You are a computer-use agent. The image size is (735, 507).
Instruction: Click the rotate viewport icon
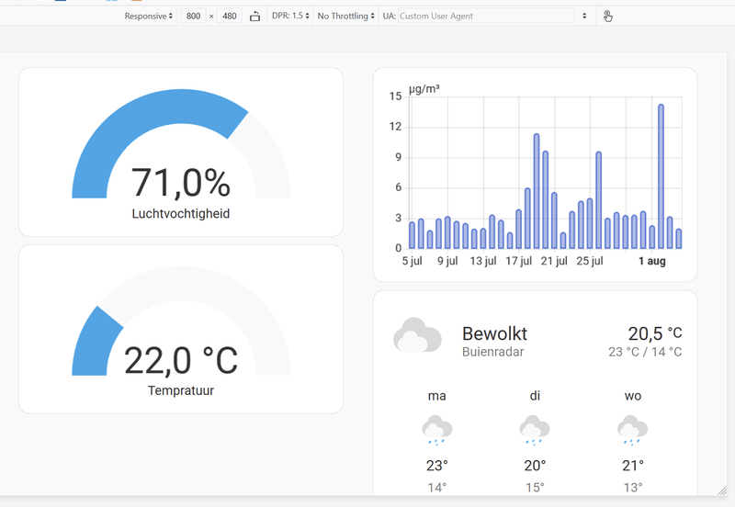pyautogui.click(x=254, y=17)
